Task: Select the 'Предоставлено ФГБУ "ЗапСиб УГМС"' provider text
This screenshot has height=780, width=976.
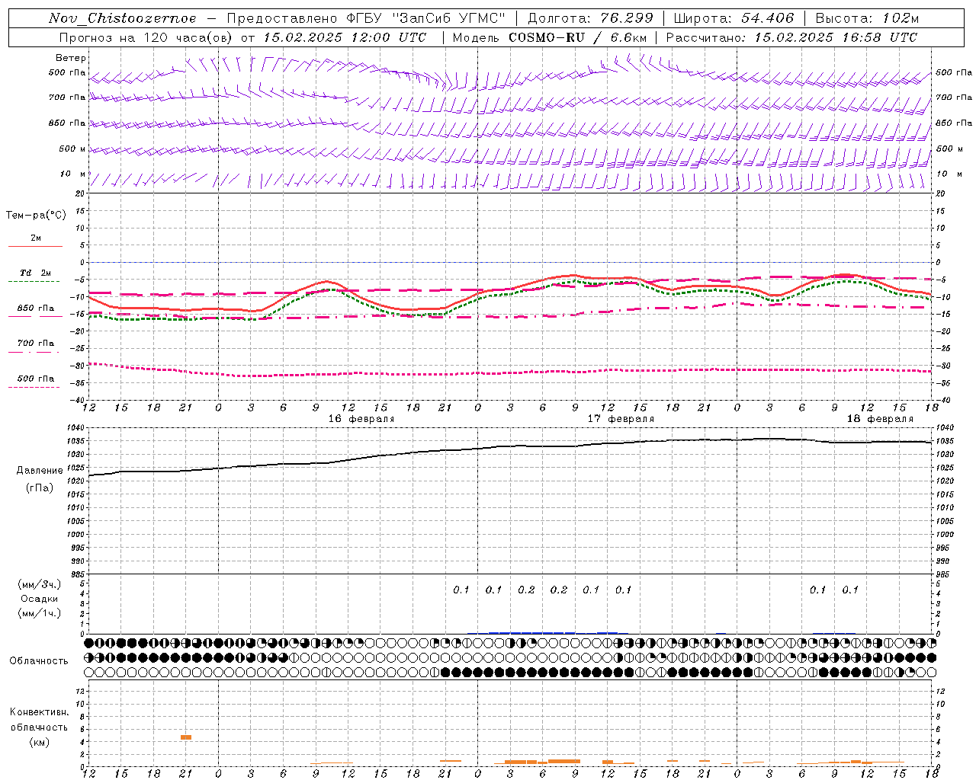Action: tap(366, 18)
